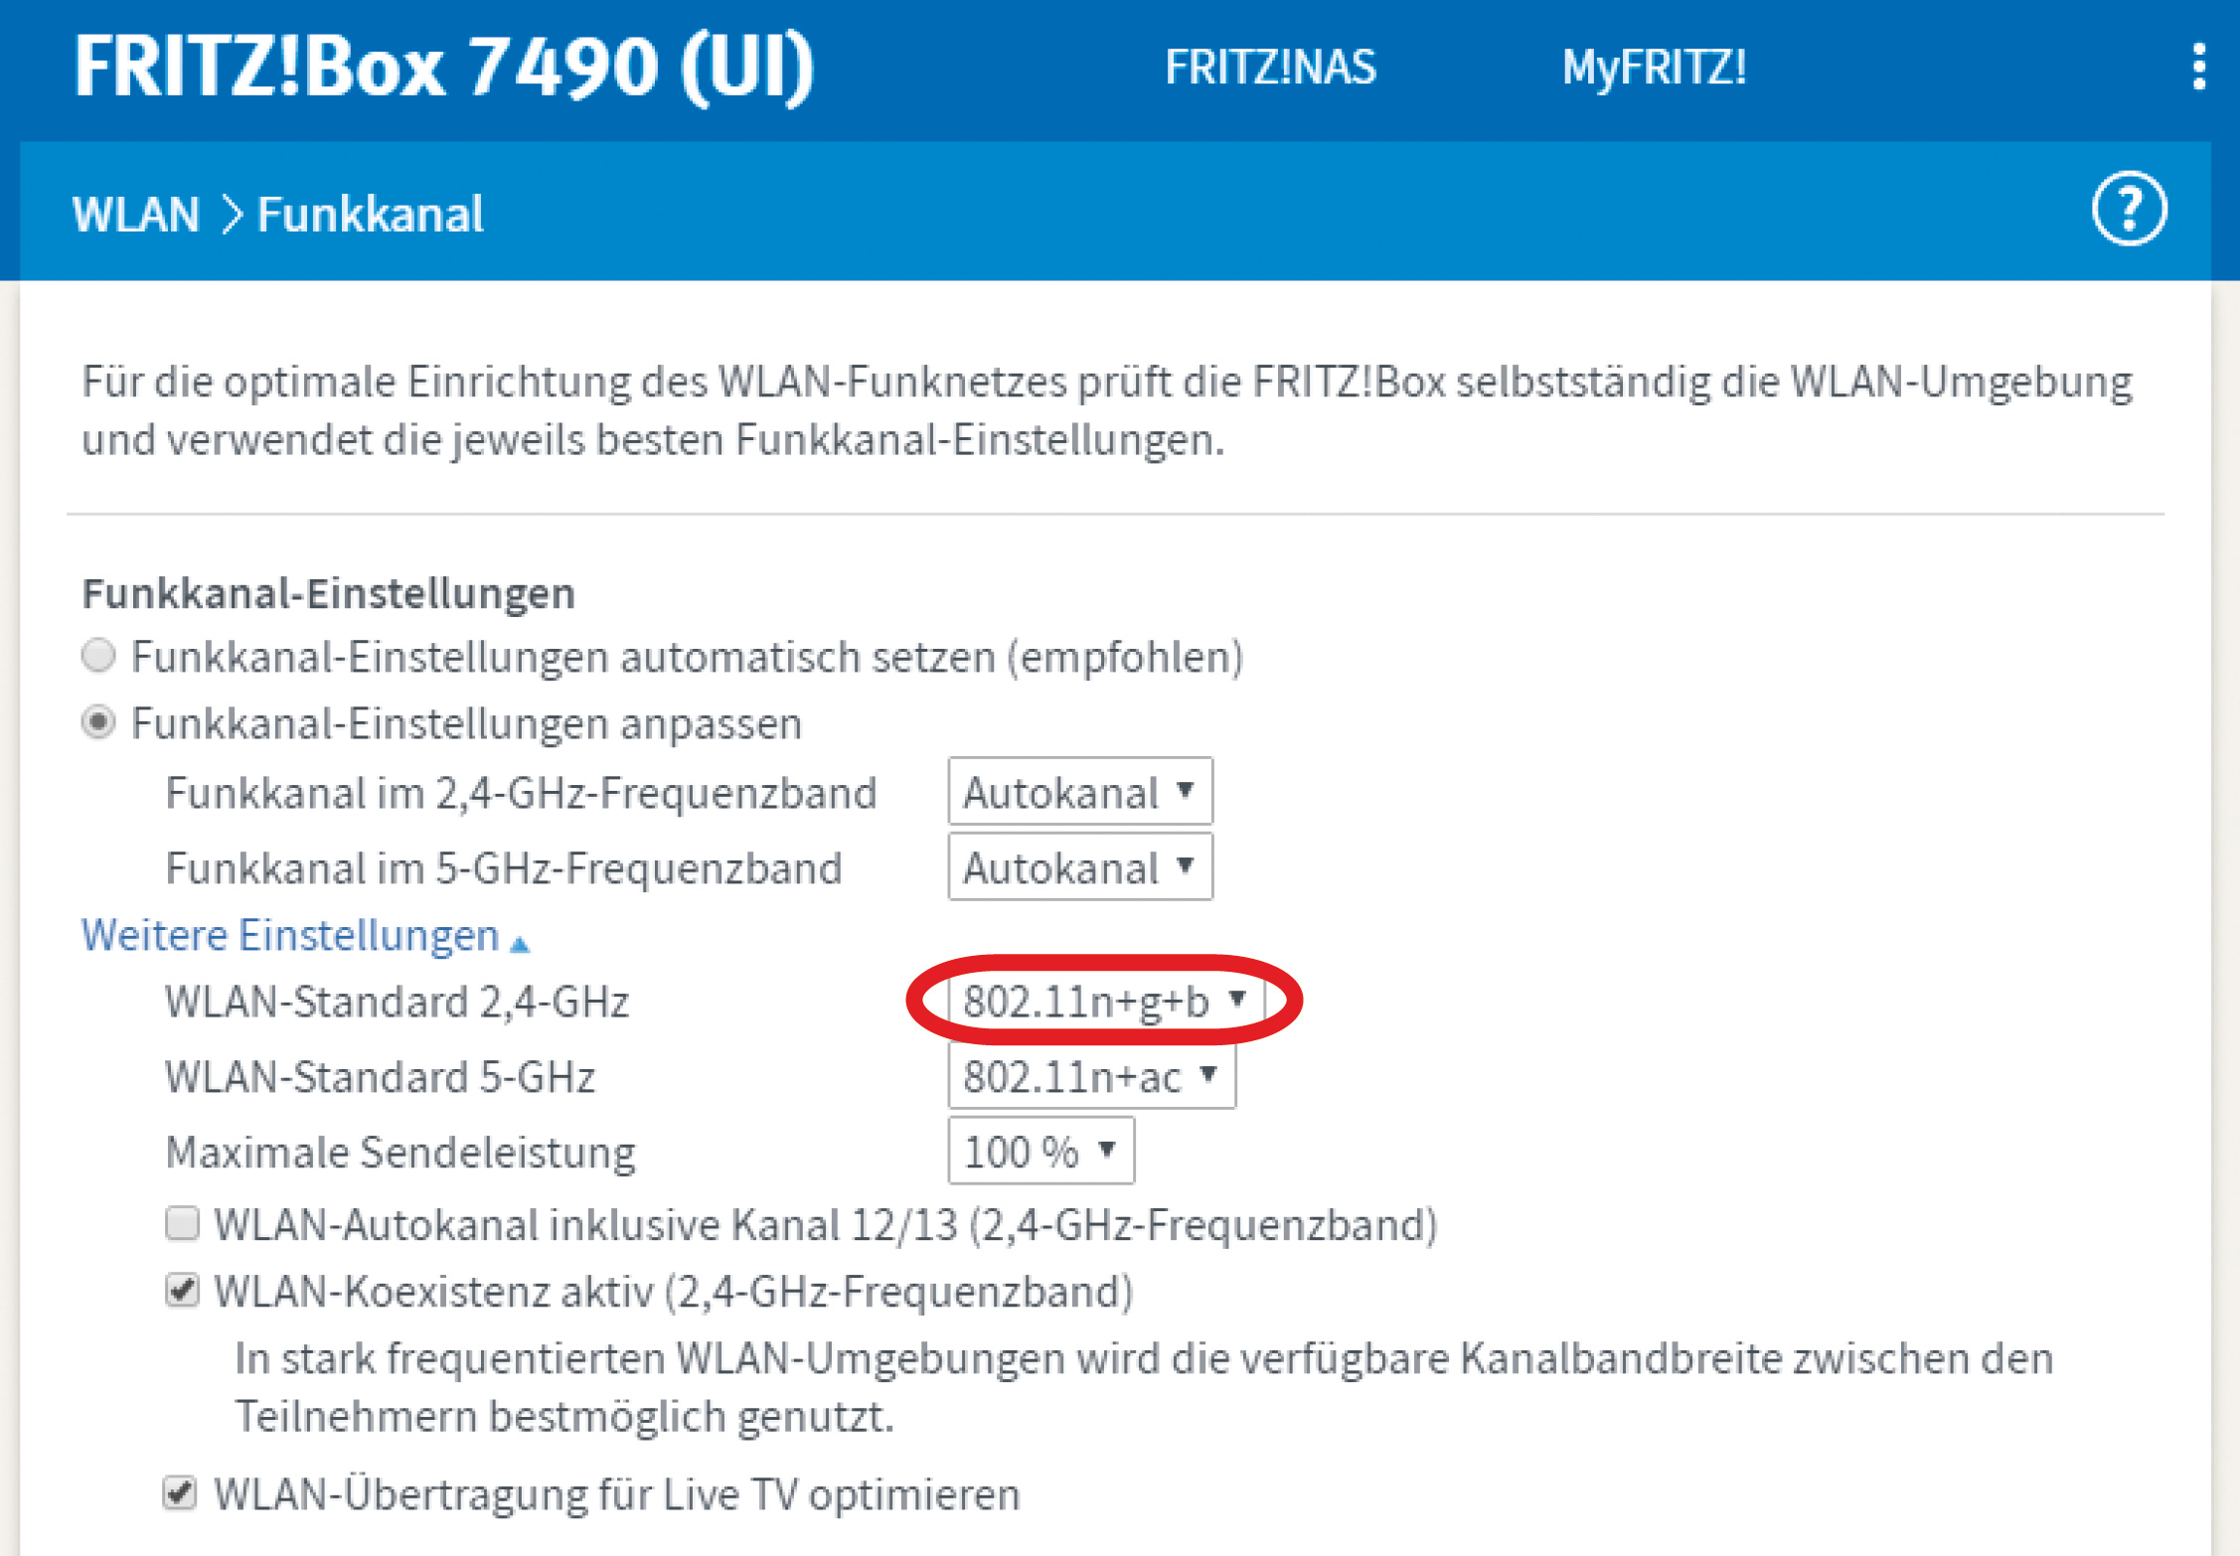Viewport: 2240px width, 1556px height.
Task: Click the Funkkanal breadcrumb label
Action: coord(370,215)
